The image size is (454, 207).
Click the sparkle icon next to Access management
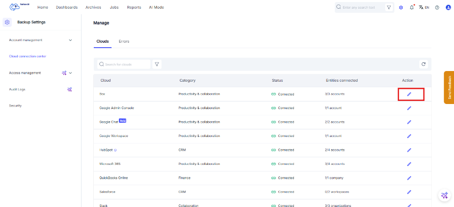point(64,73)
